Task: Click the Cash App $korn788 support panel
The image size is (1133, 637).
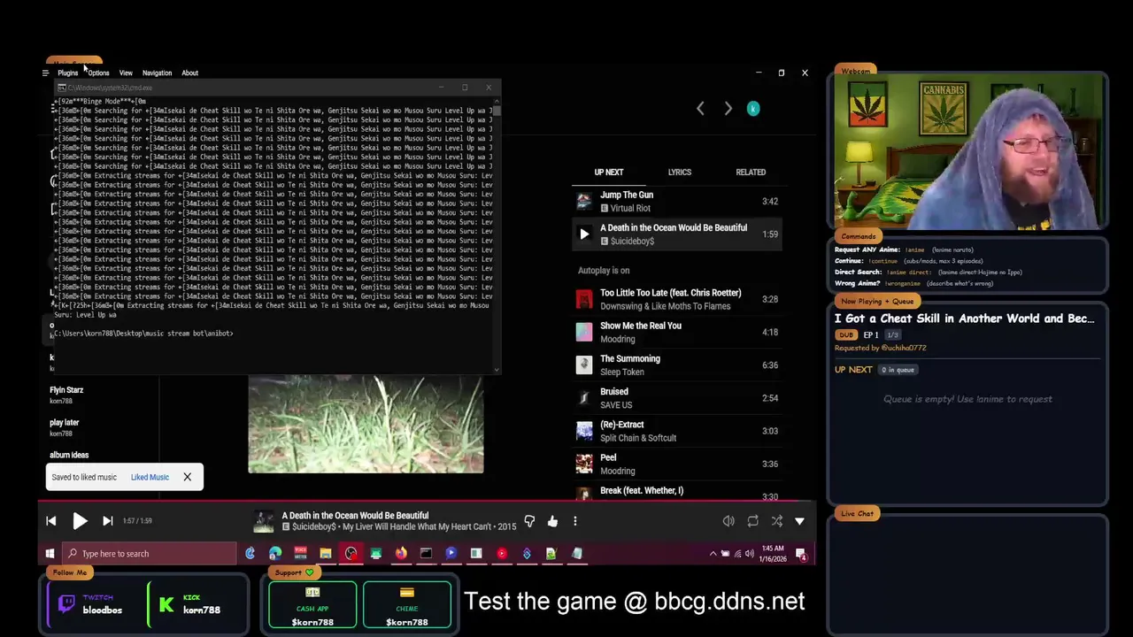Action: click(312, 606)
